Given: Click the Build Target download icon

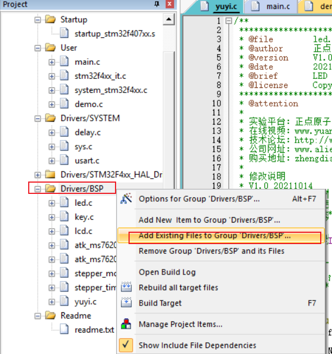Looking at the screenshot, I should (x=126, y=303).
